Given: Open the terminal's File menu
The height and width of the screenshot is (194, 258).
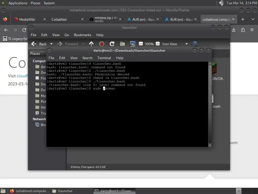Looking at the screenshot, I should [51, 58].
